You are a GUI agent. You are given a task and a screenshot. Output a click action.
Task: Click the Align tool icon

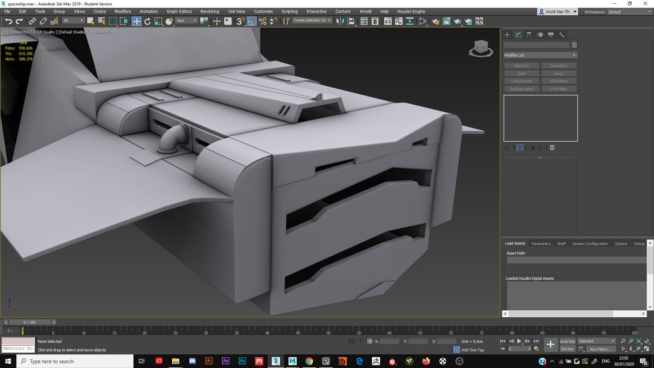[x=351, y=21]
